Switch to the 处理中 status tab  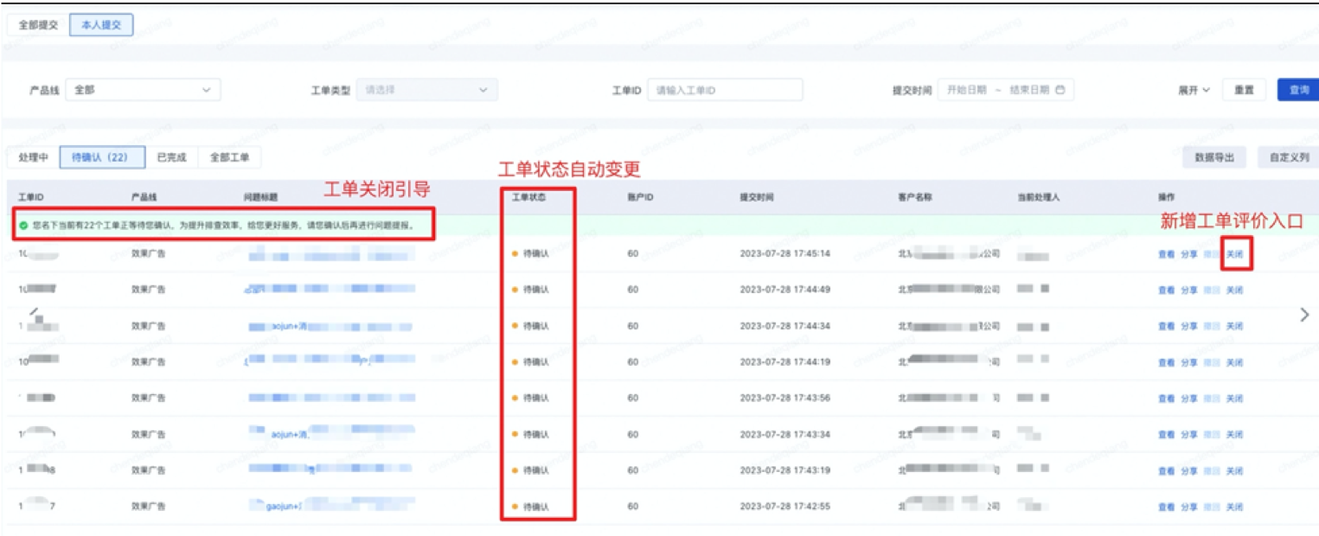[x=33, y=157]
